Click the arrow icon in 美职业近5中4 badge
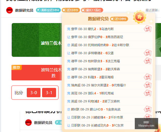Screen dimensions: 161x132 tap(38, 10)
